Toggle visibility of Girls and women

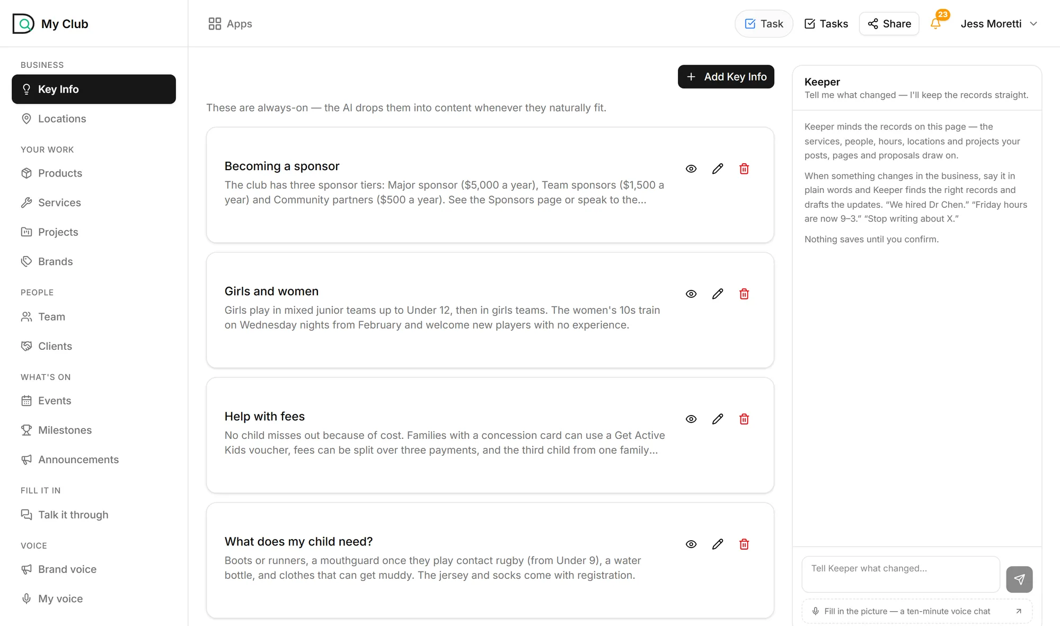[x=691, y=294]
